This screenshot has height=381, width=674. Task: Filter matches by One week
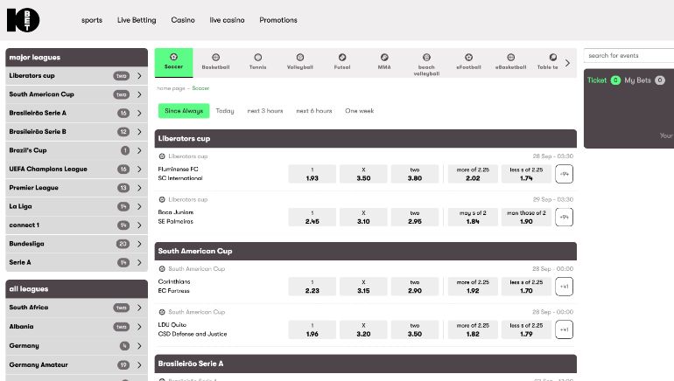pos(360,111)
